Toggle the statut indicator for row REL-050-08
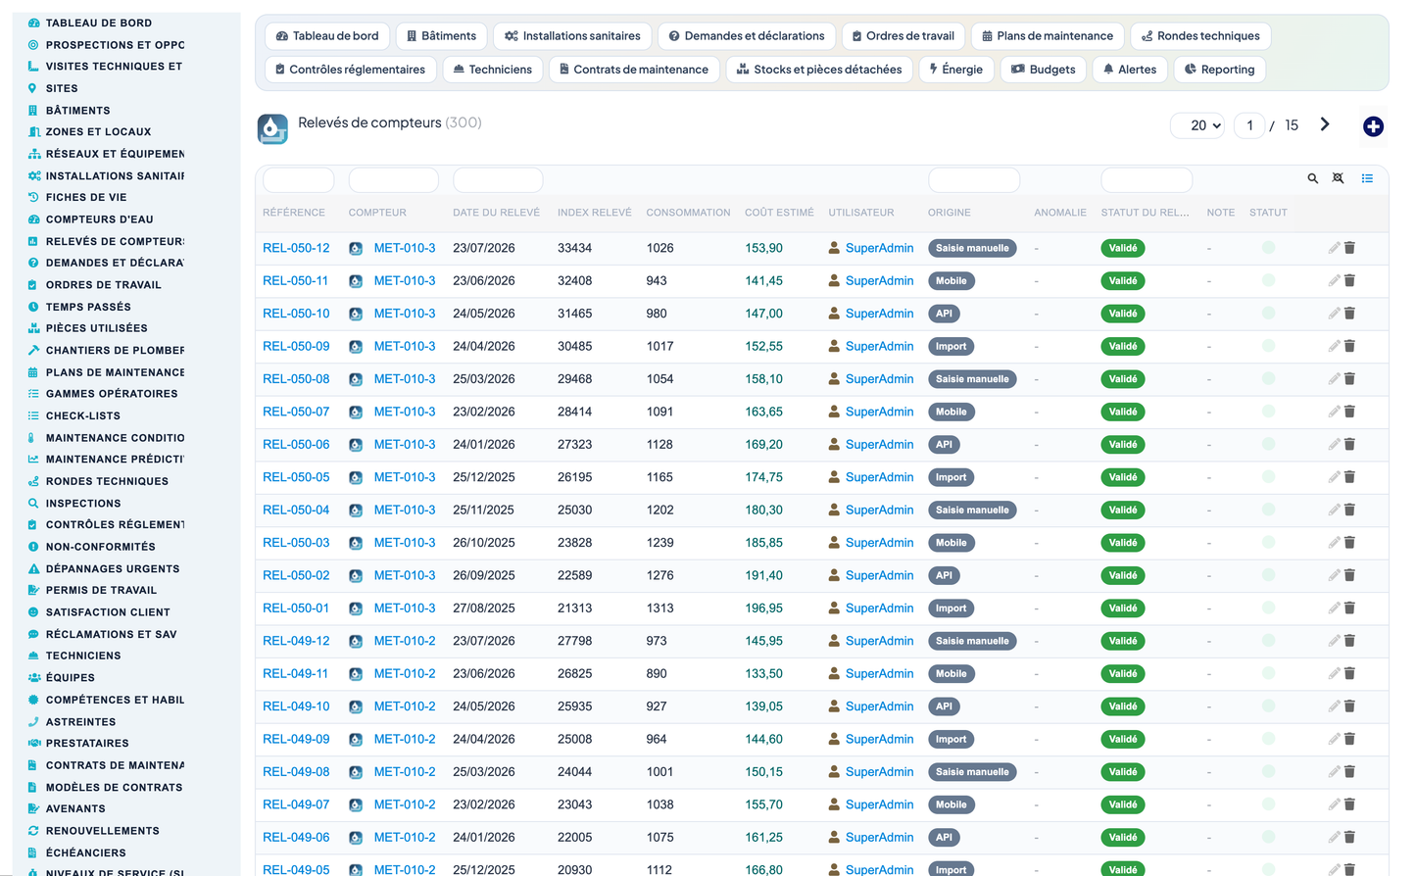 (x=1268, y=379)
